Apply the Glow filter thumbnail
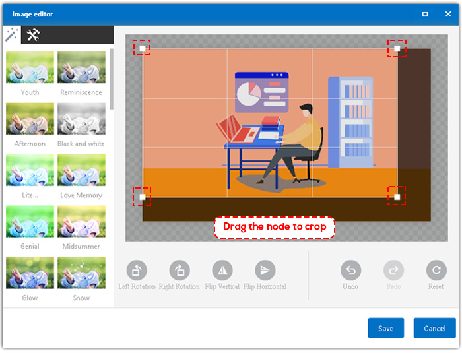This screenshot has width=462, height=353. tap(30, 273)
